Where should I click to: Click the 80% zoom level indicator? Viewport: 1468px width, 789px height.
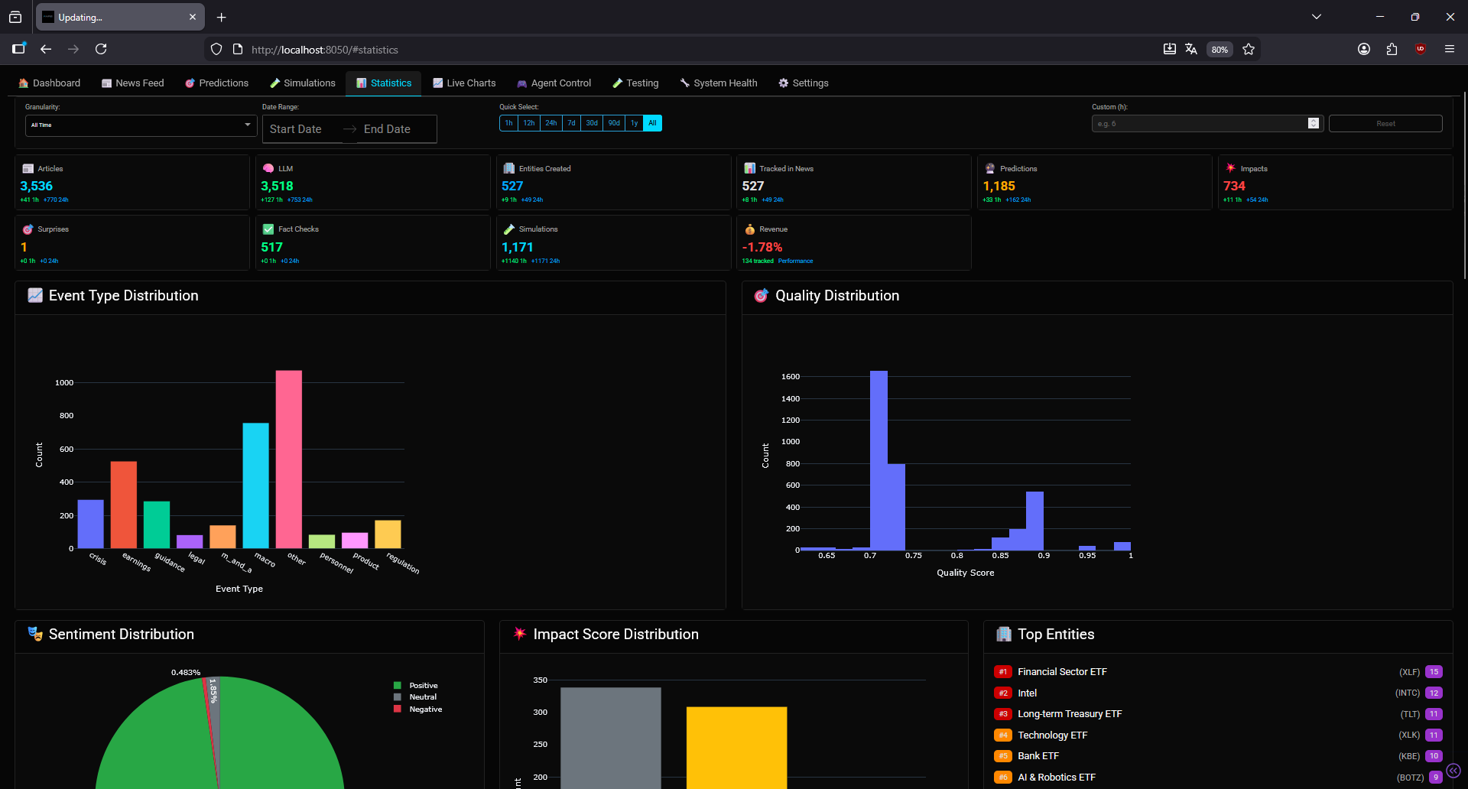click(x=1220, y=50)
